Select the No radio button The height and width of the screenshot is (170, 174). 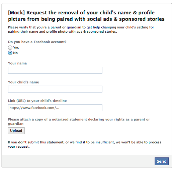10,53
